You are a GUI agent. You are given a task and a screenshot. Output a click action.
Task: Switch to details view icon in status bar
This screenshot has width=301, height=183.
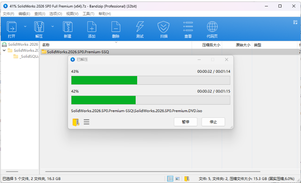click(x=170, y=179)
